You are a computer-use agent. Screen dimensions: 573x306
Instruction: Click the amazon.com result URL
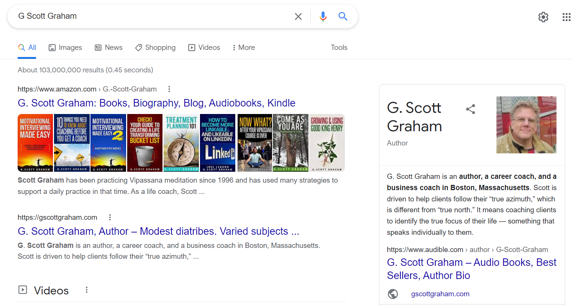(x=87, y=89)
